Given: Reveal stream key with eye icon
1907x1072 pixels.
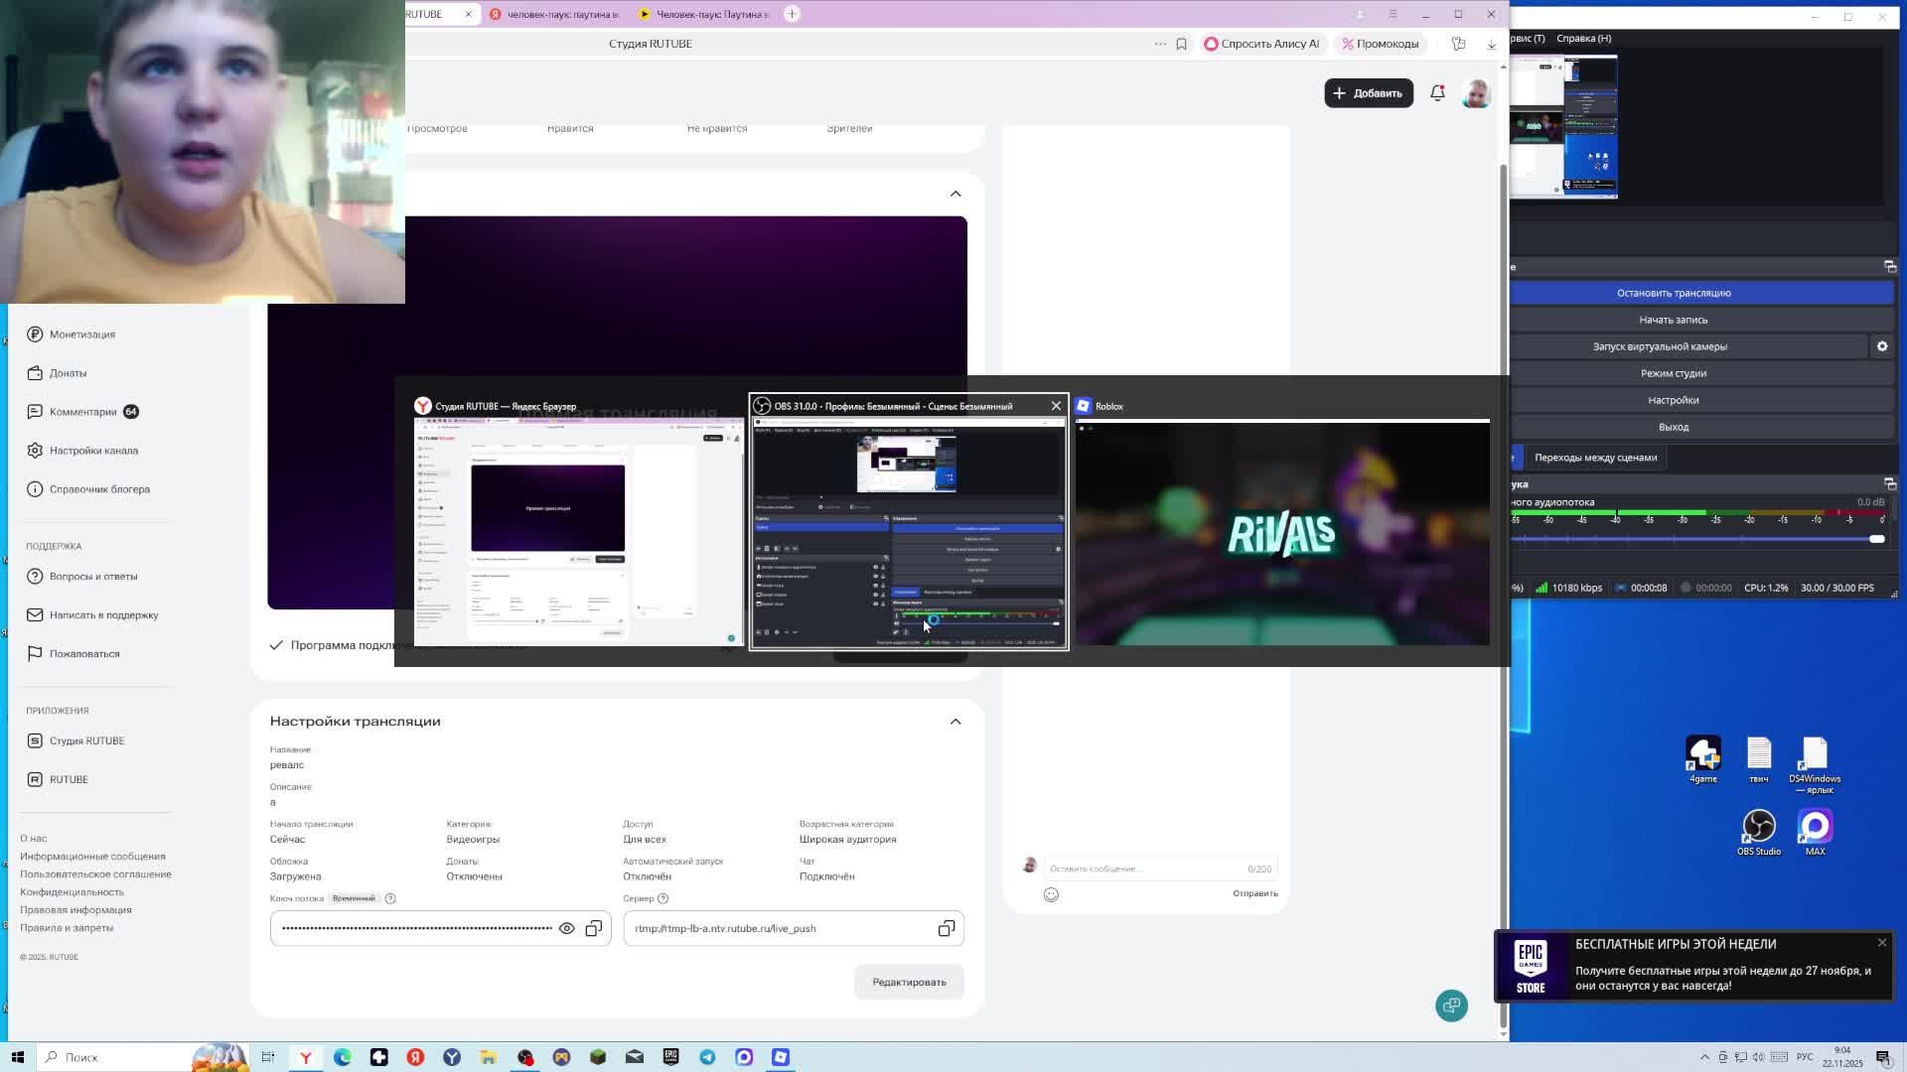Looking at the screenshot, I should 566,928.
